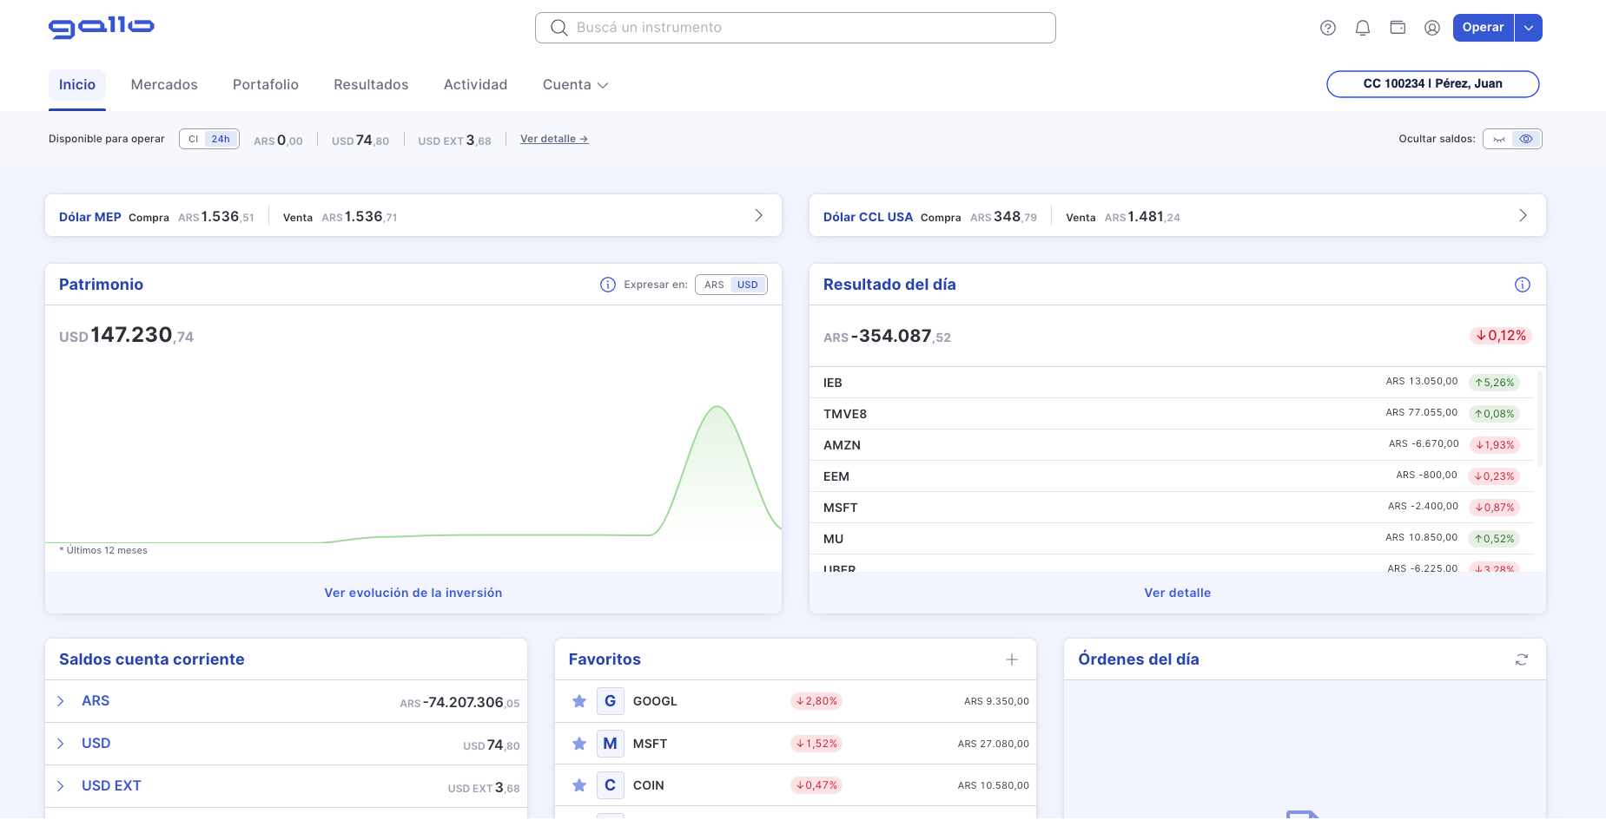Focus the Buscá un instrumento search field
Screen dimensions: 1606x820
coord(795,28)
